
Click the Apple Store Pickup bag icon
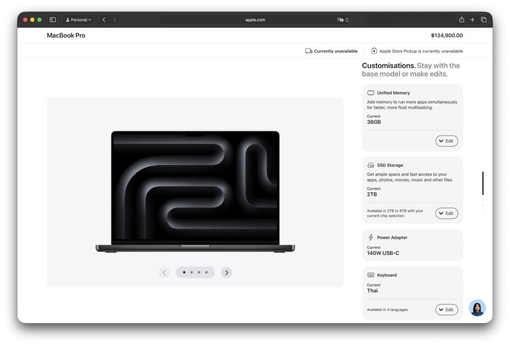point(374,51)
